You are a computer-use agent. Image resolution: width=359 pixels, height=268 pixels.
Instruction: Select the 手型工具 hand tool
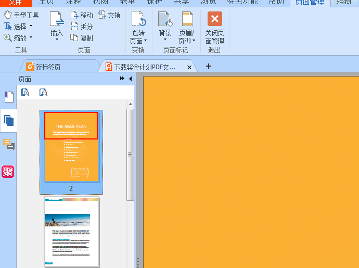[21, 15]
